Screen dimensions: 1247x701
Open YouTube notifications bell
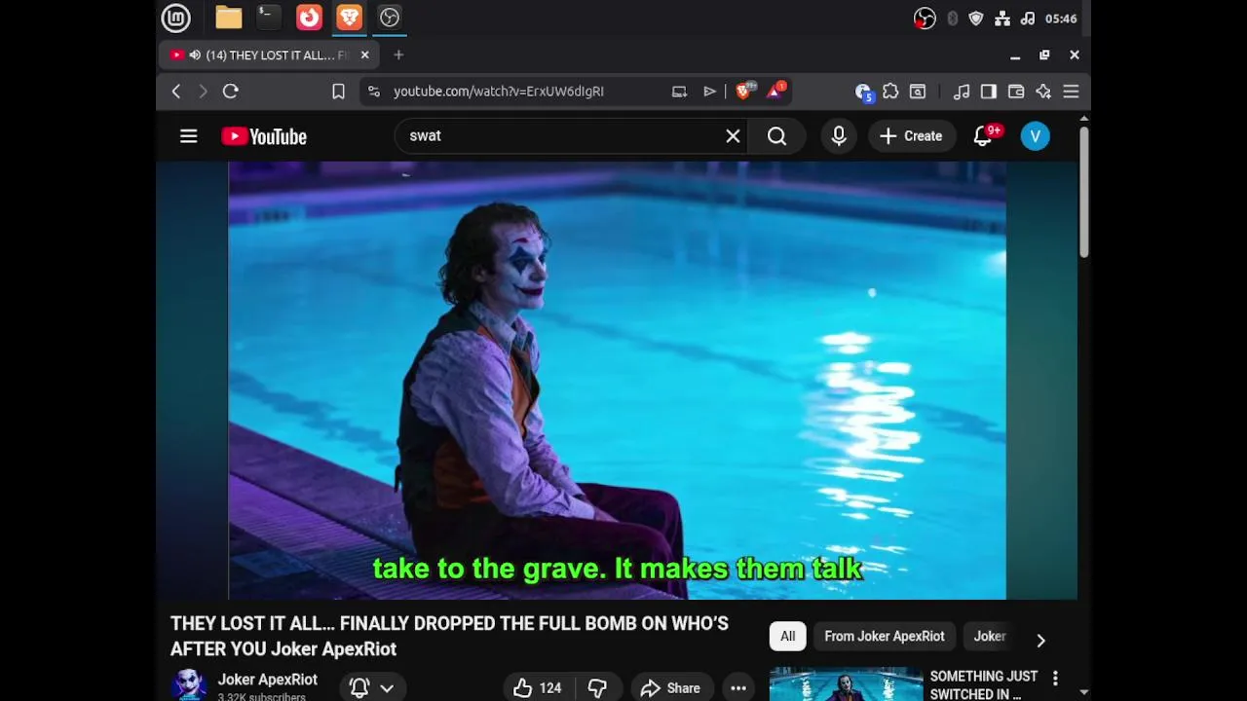tap(983, 136)
